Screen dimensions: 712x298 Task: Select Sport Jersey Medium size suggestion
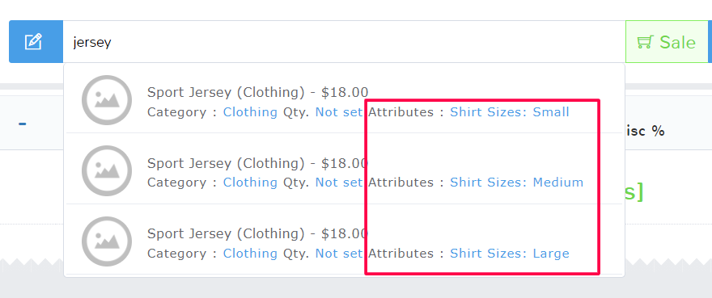[x=344, y=169]
